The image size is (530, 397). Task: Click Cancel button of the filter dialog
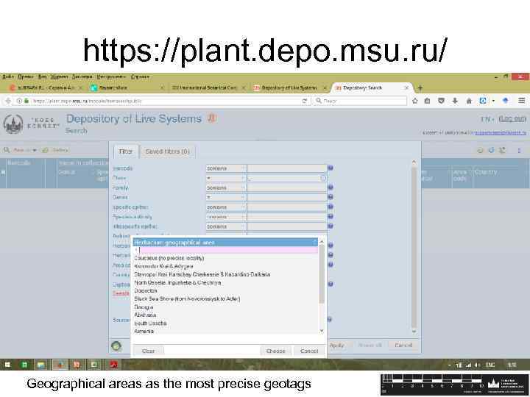tap(403, 345)
